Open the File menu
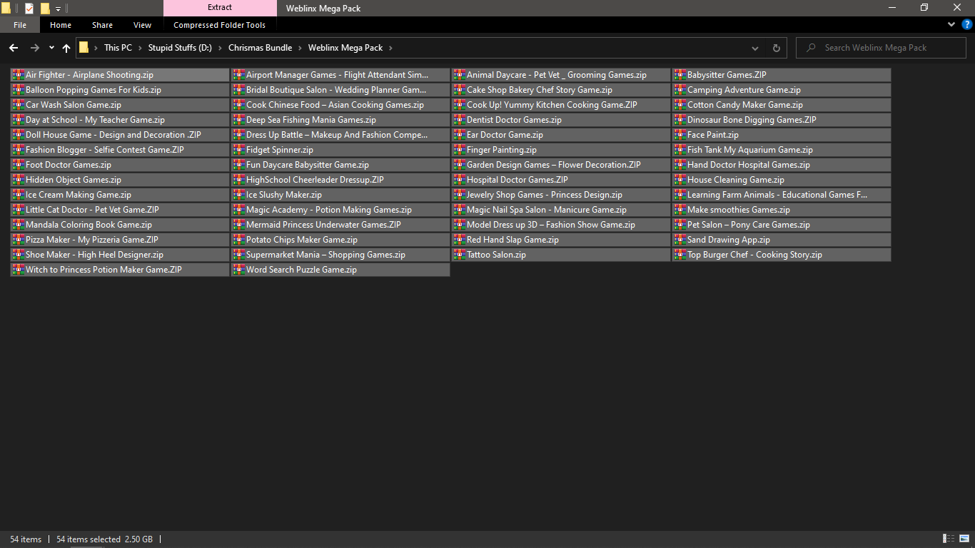The image size is (975, 548). click(x=20, y=25)
